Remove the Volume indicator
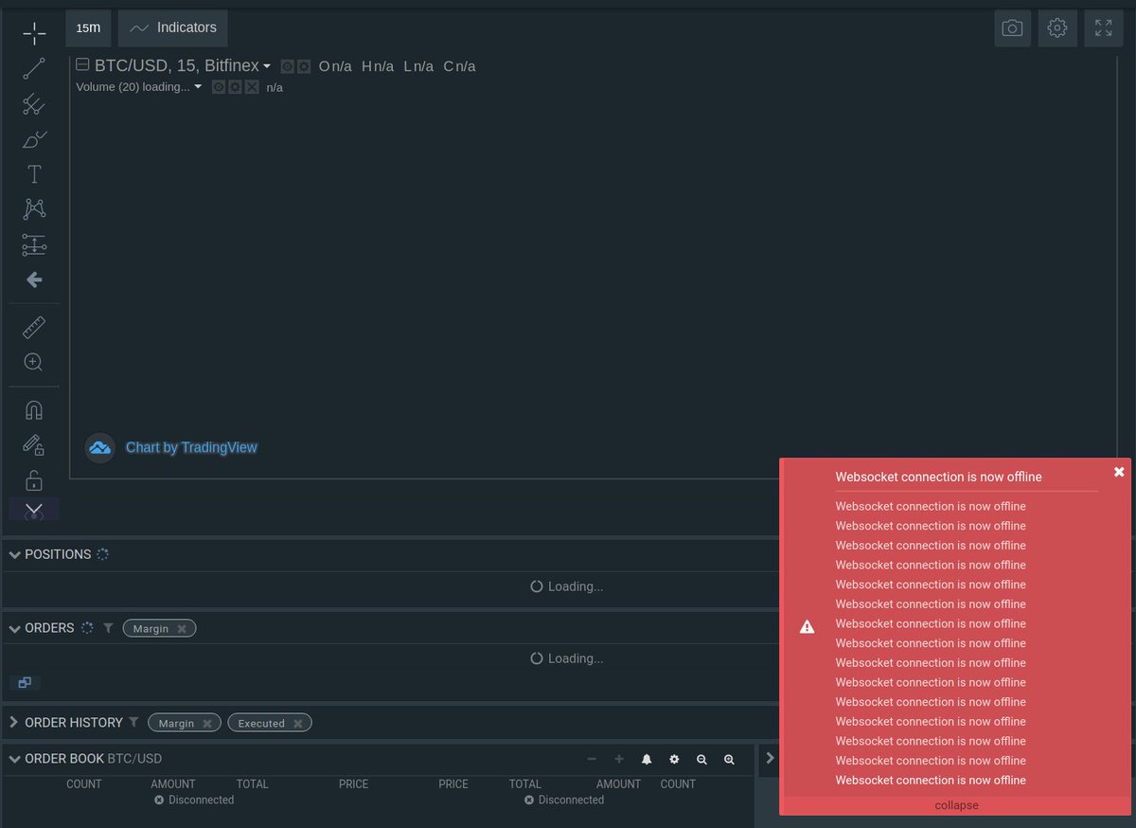1136x828 pixels. (x=251, y=87)
